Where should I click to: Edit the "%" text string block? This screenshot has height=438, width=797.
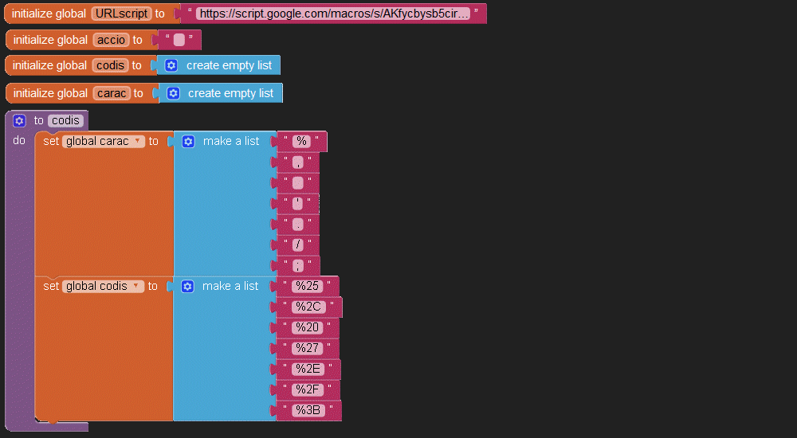(x=301, y=141)
